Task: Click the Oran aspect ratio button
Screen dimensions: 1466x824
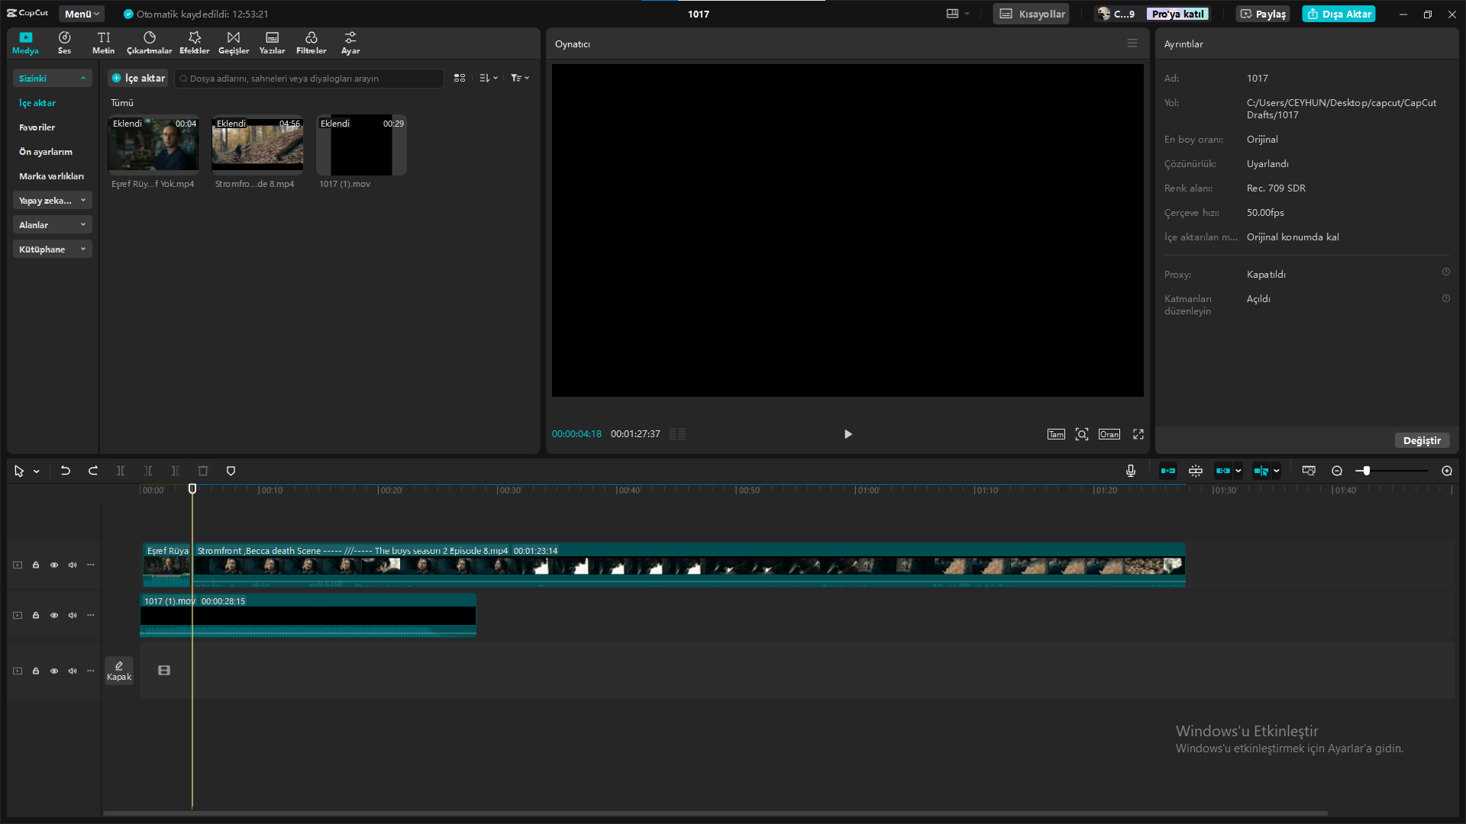Action: 1109,434
